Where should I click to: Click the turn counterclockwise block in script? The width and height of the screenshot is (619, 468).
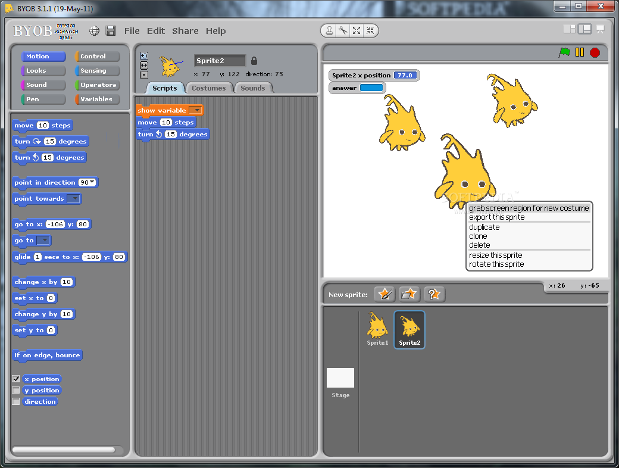pos(173,135)
